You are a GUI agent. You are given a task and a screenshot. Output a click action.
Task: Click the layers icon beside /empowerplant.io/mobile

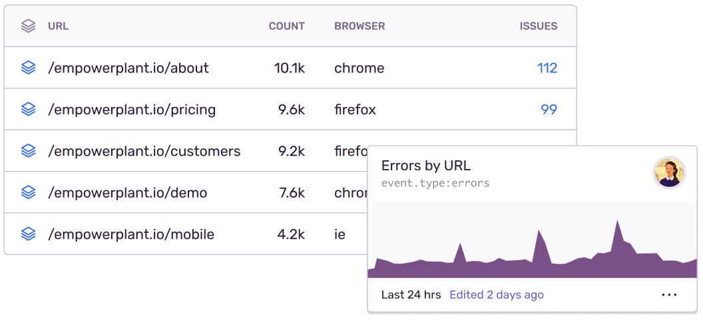click(x=28, y=234)
